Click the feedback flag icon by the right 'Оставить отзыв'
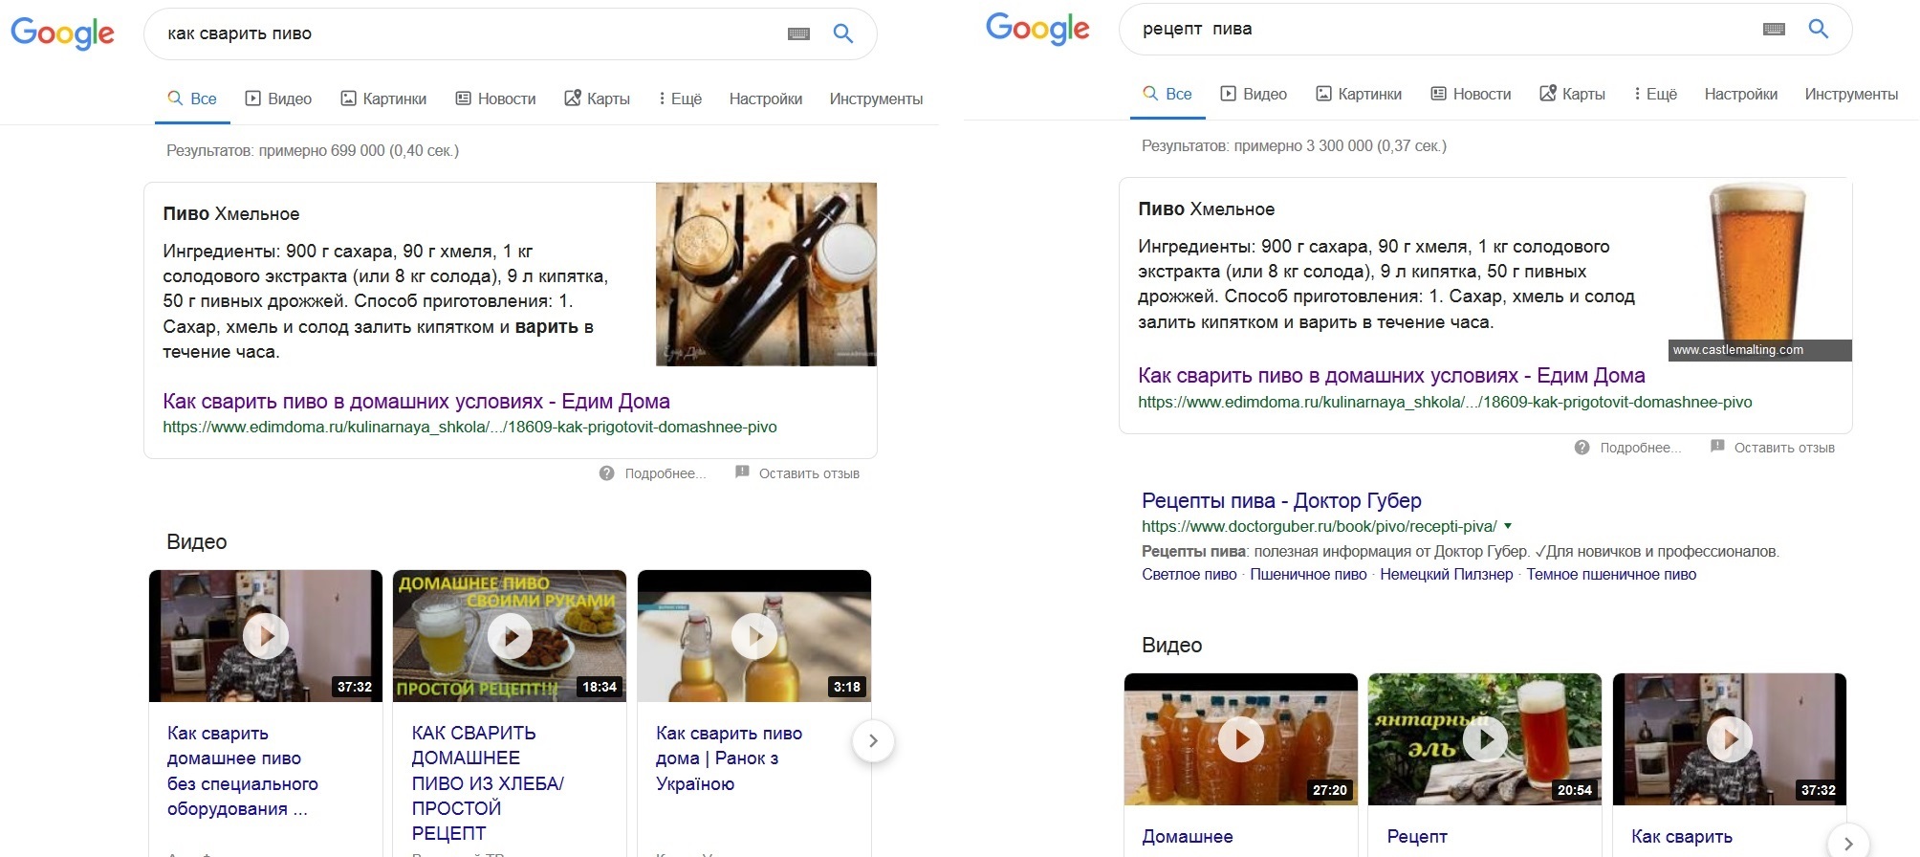Viewport: 1920px width, 857px height. tap(1717, 447)
